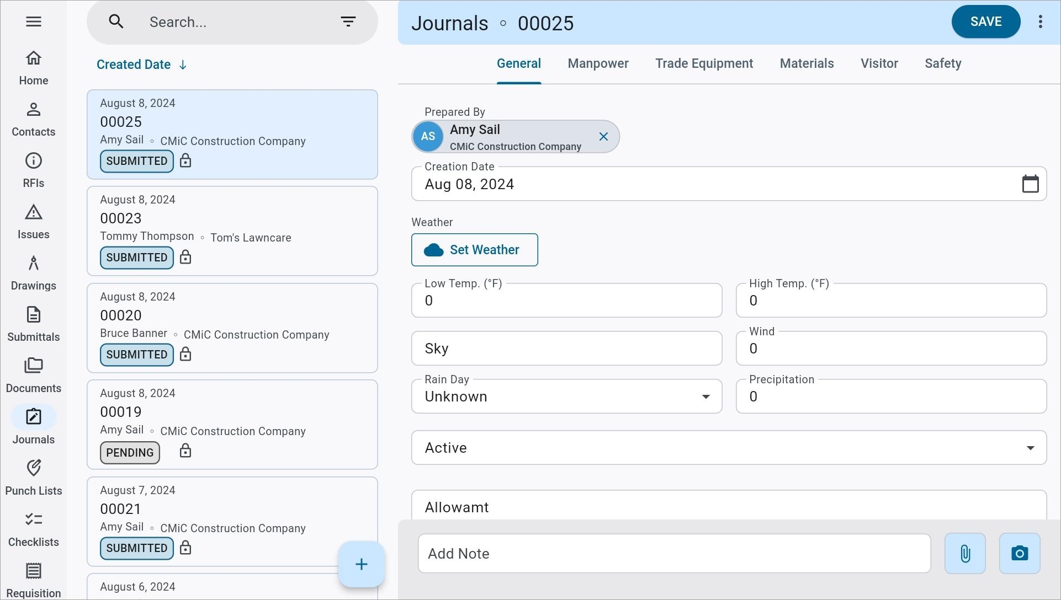Open the calendar picker for Creation Date
The width and height of the screenshot is (1061, 600).
click(1030, 184)
